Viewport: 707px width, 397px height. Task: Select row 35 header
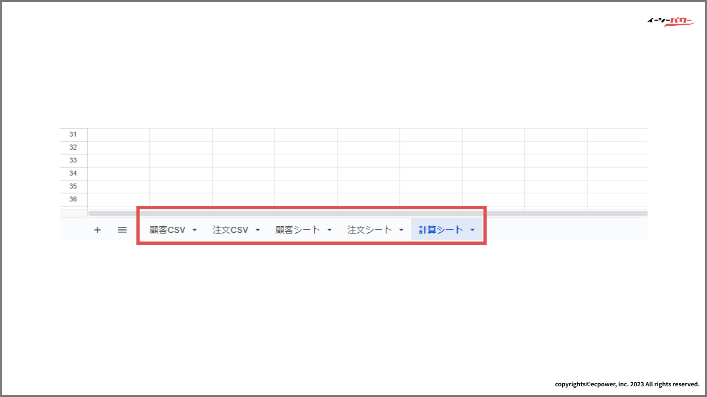coord(73,186)
